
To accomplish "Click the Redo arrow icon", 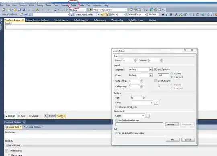I will [x=49, y=10].
